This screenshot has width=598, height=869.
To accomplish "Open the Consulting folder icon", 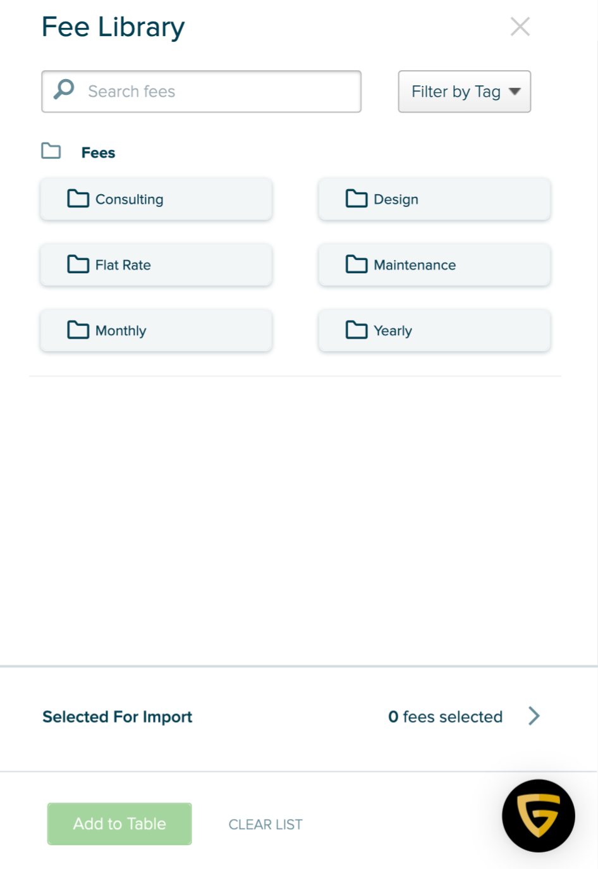I will 78,199.
